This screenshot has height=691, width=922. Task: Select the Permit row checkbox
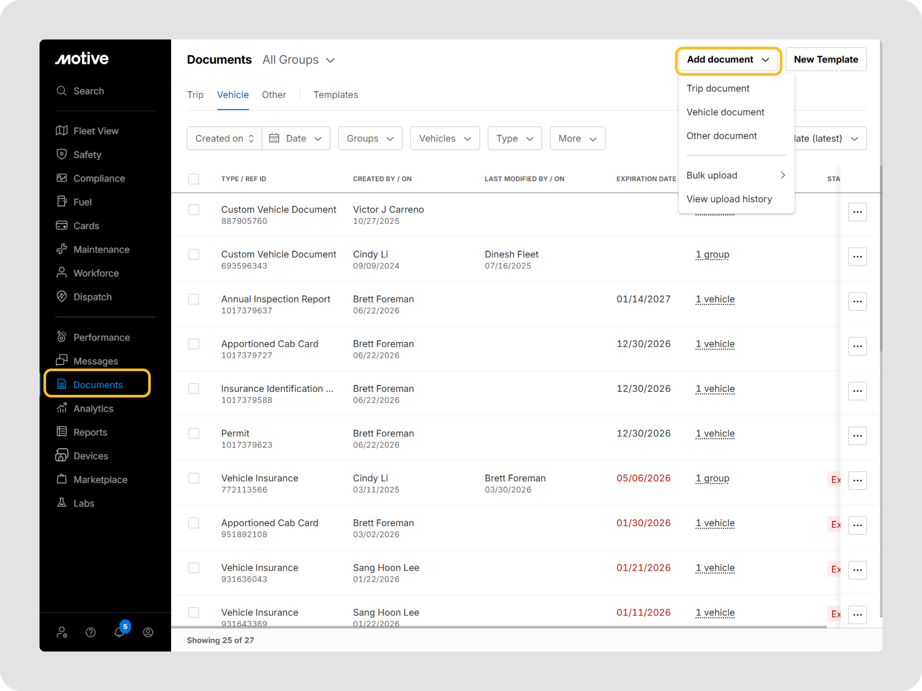coord(194,433)
